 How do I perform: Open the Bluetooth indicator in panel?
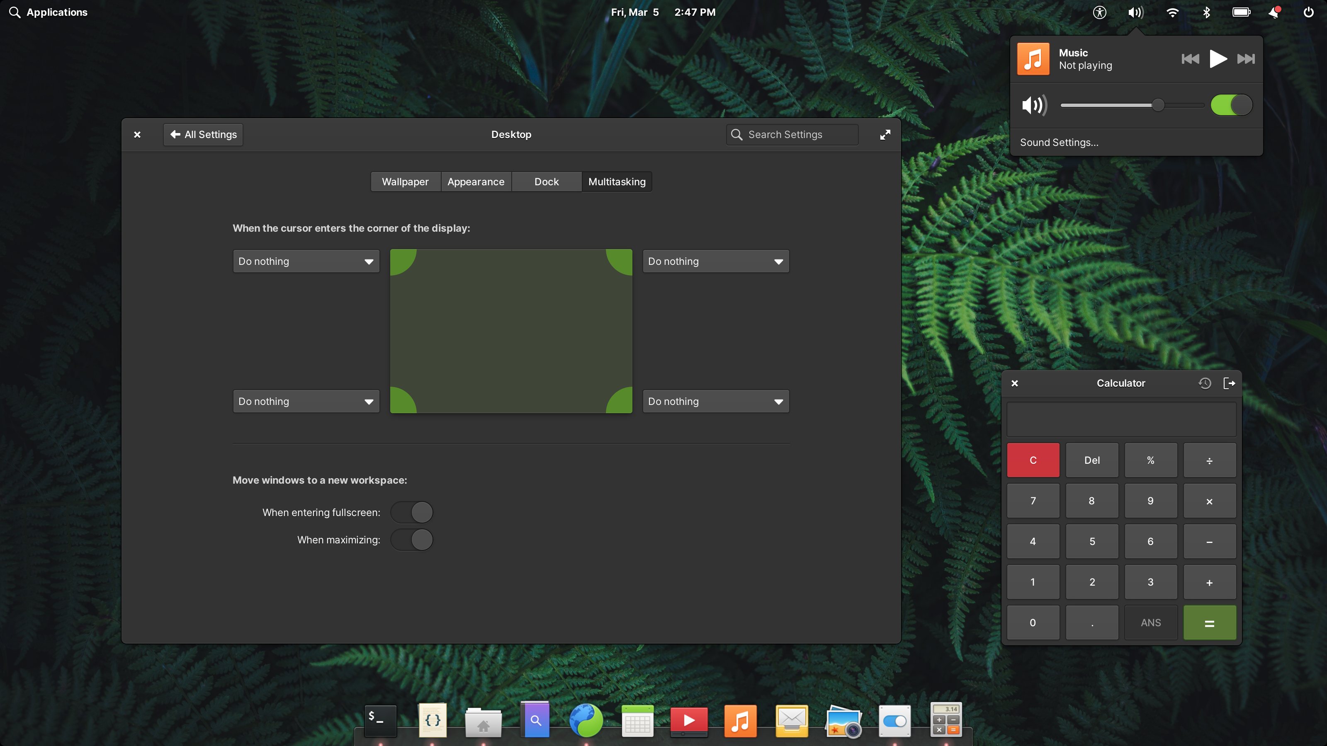pos(1206,12)
